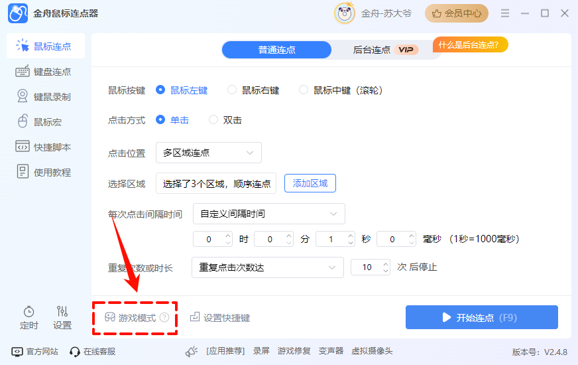The height and width of the screenshot is (365, 578).
Task: Switch to 普通连点 tab
Action: coord(276,50)
